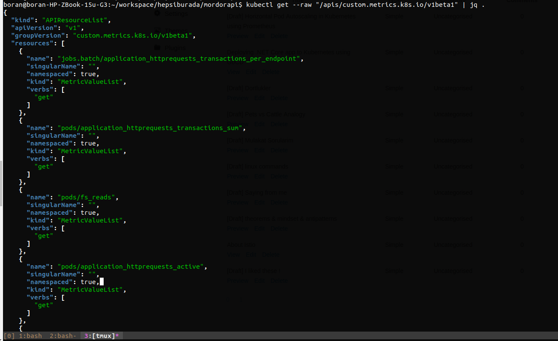
Task: Switch to tmux window 1:bash
Action: click(x=30, y=336)
